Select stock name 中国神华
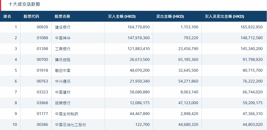 coord(63,38)
